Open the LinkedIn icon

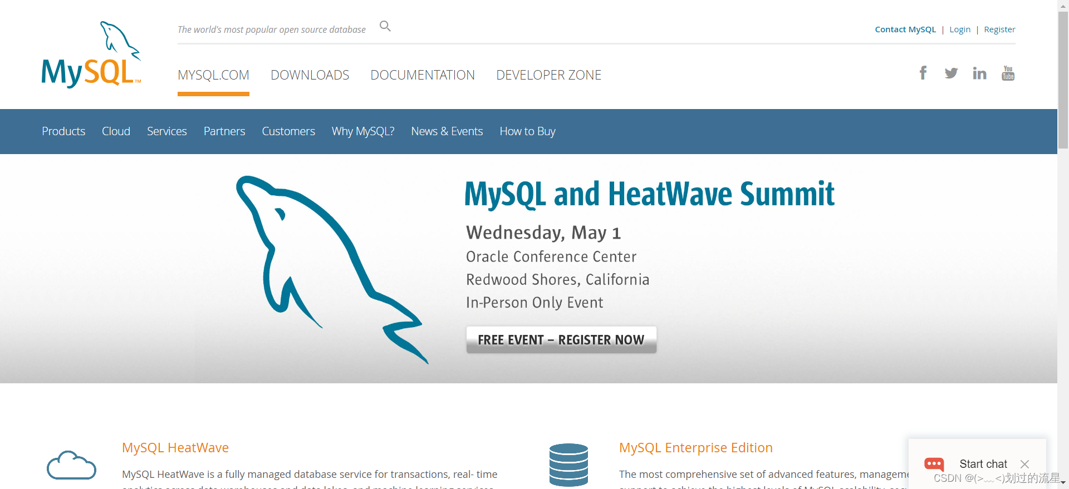[979, 73]
